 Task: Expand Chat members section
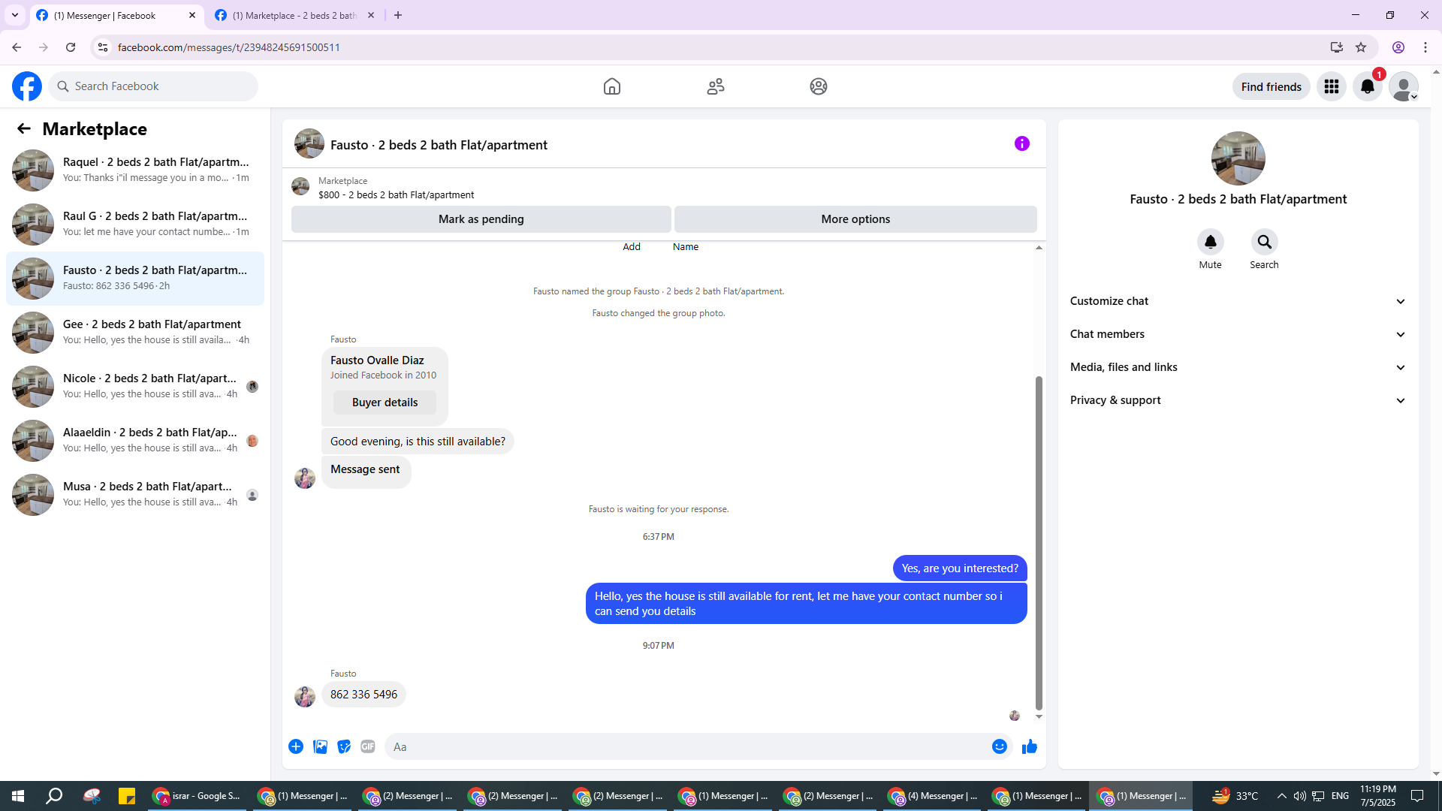coord(1237,334)
